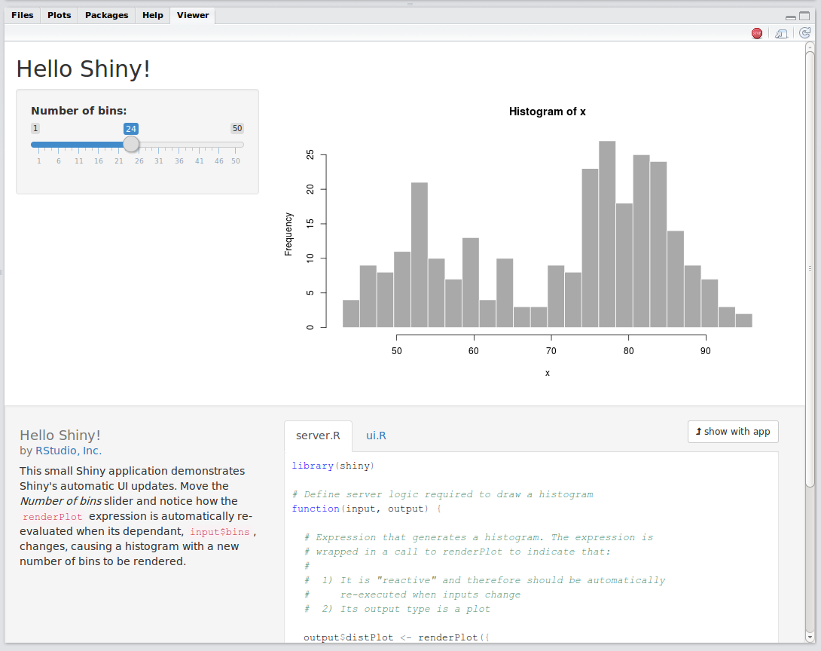
Task: Switch to the Files tab
Action: pyautogui.click(x=23, y=15)
